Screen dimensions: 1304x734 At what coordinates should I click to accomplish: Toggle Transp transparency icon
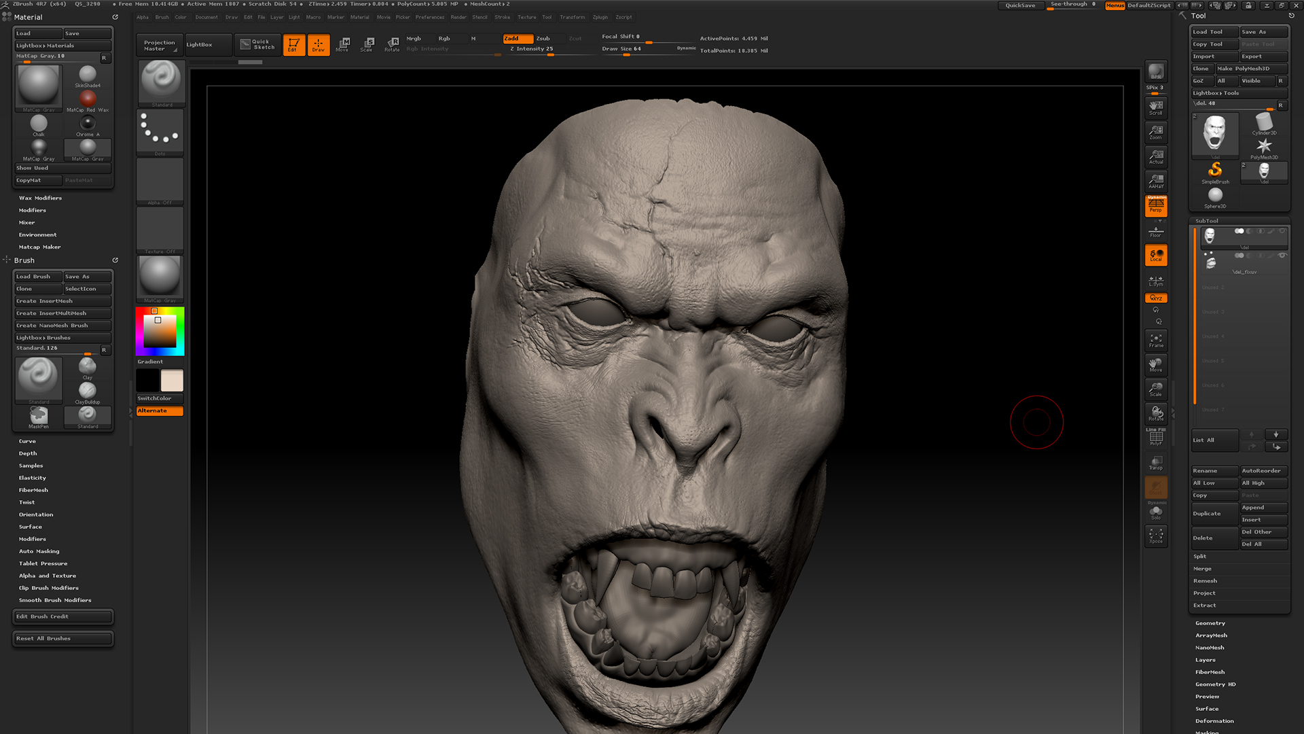[x=1156, y=463]
